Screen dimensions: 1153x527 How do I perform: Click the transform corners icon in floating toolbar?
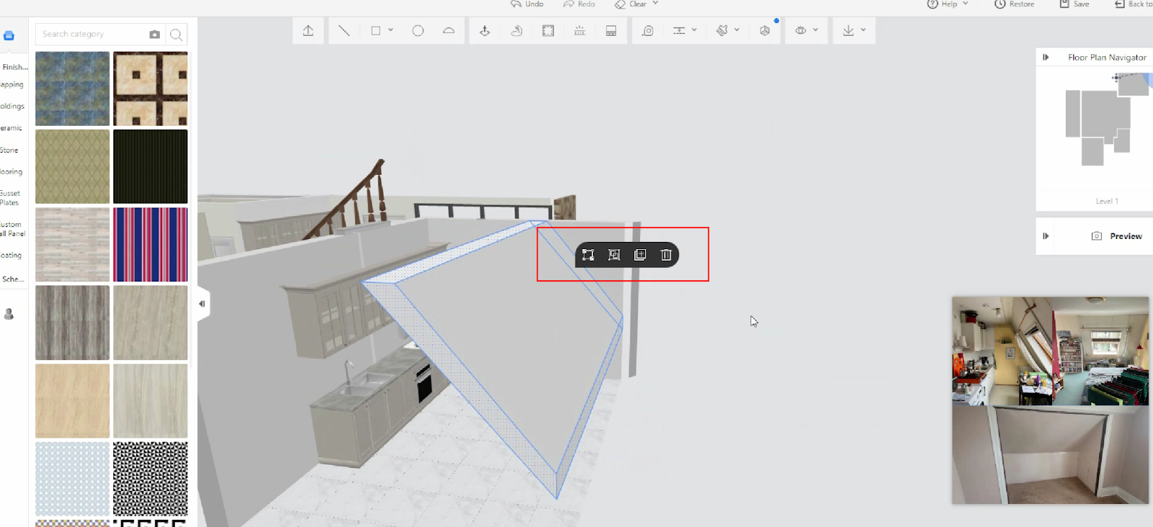[x=588, y=255]
